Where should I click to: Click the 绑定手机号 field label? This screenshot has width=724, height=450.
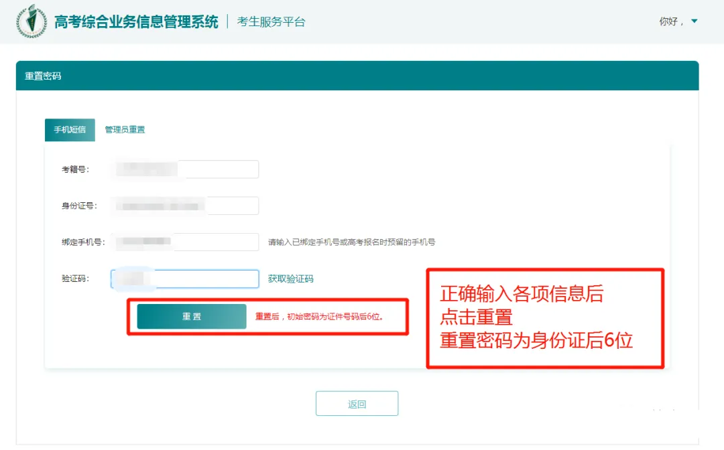(x=83, y=242)
